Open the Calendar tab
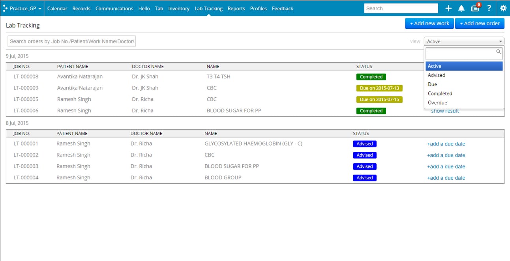Viewport: 510px width, 261px height. (x=57, y=8)
